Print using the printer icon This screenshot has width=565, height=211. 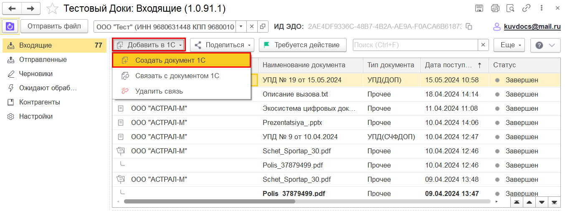495,8
